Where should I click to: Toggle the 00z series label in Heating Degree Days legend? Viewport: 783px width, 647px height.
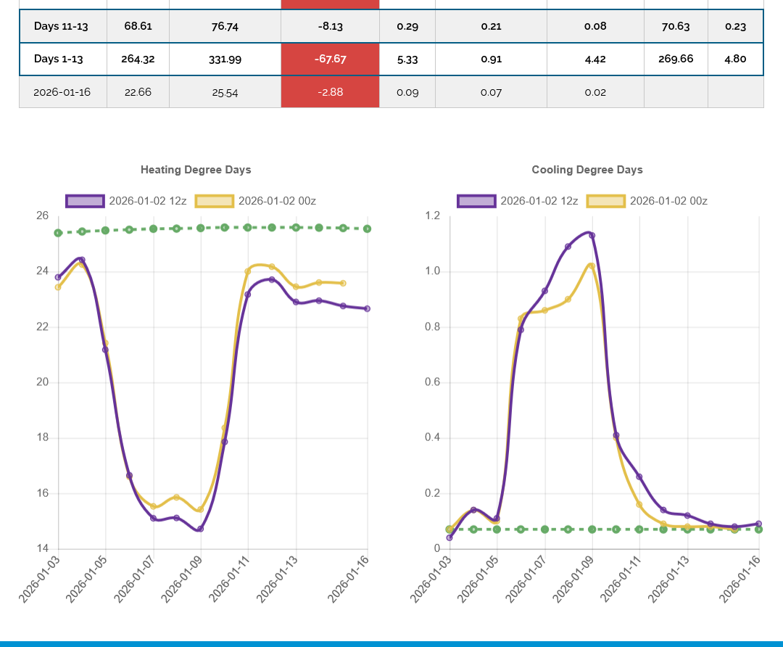[277, 201]
